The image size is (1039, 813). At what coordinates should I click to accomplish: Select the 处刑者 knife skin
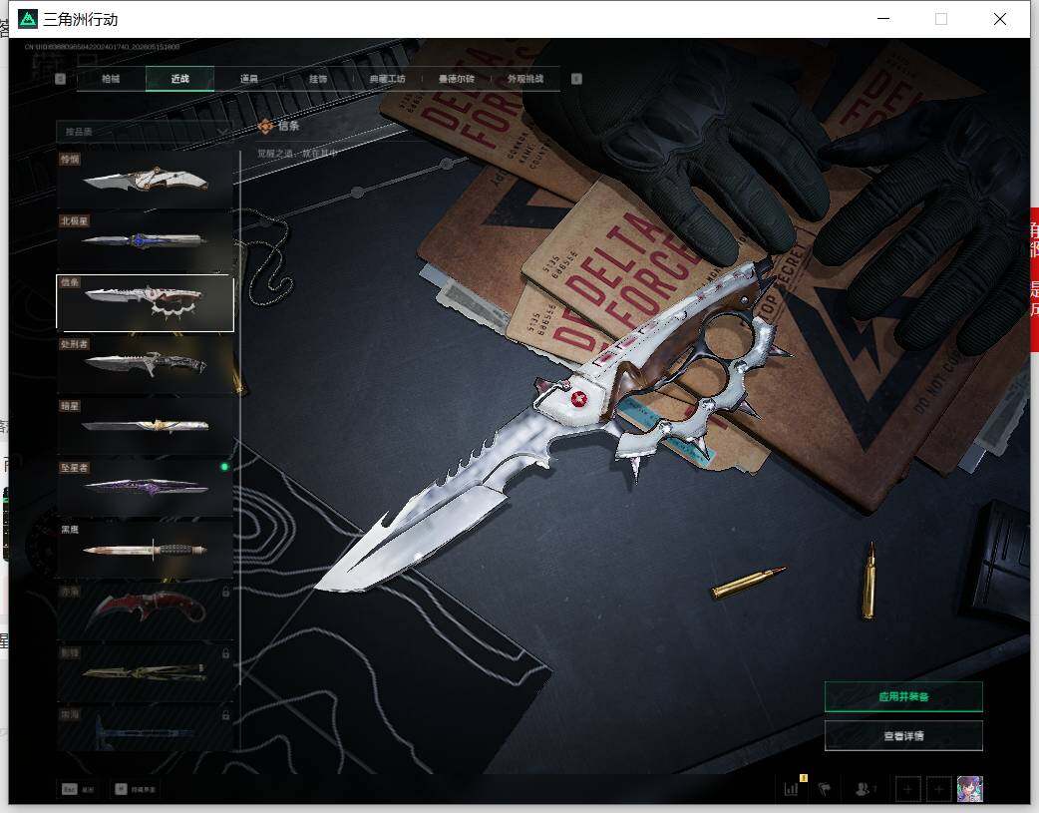tap(146, 365)
